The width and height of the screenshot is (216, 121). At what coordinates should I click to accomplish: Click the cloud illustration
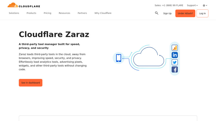149,57
